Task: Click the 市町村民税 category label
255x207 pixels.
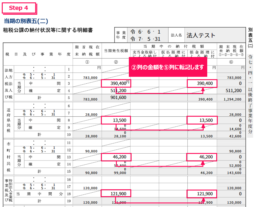Action: point(8,157)
